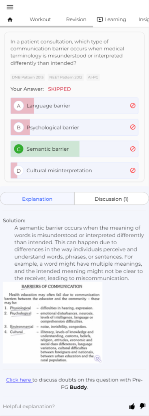This screenshot has height=416, width=149.
Task: Select option B radio circle
Action: click(19, 127)
